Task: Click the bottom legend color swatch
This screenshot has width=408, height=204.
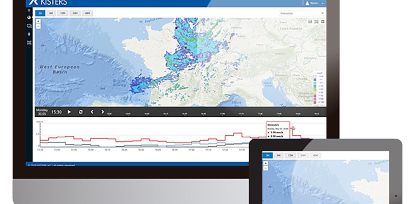Action: point(315,102)
